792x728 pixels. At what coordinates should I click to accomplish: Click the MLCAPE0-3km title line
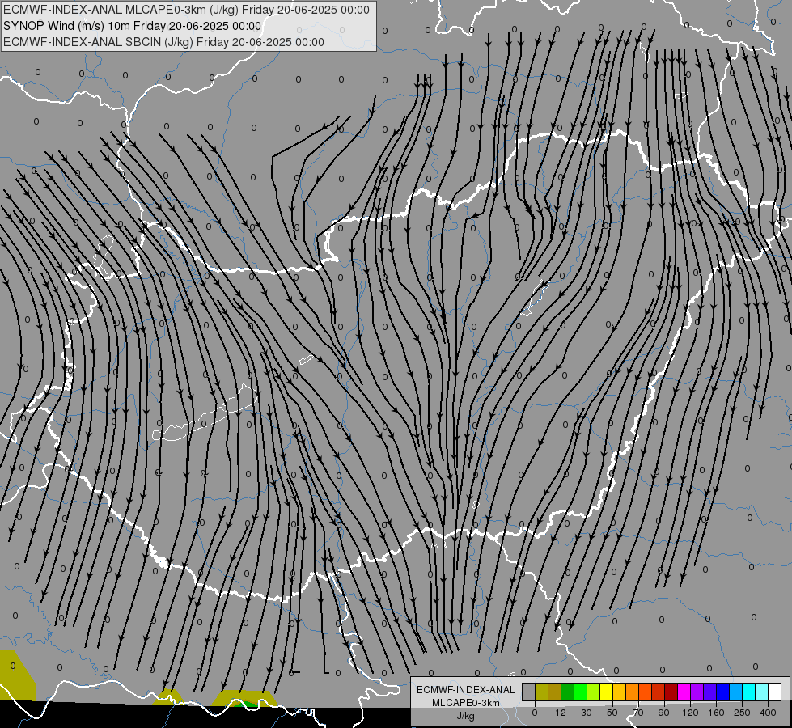186,10
